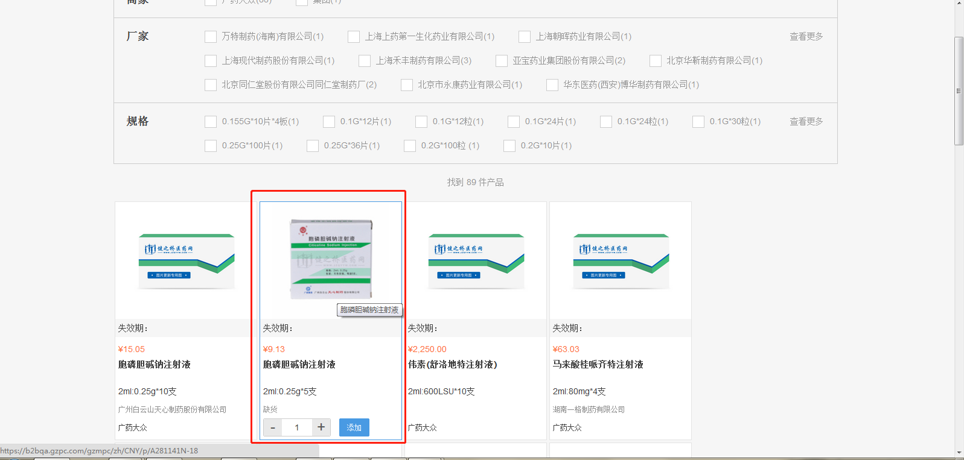The height and width of the screenshot is (460, 964).
Task: Click the scrollbar up arrow
Action: [x=959, y=4]
